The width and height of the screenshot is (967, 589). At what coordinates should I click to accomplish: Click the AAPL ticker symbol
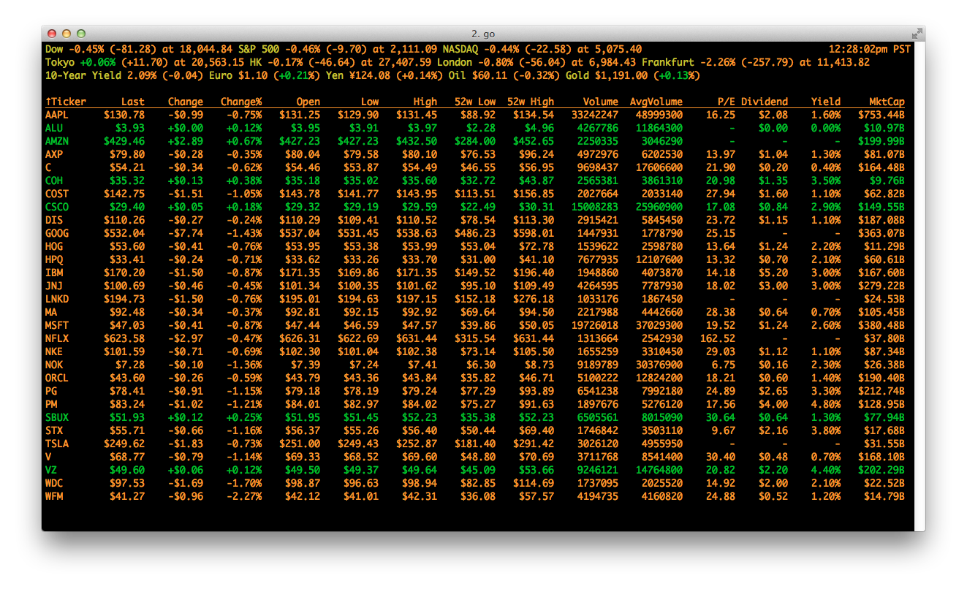pos(57,115)
